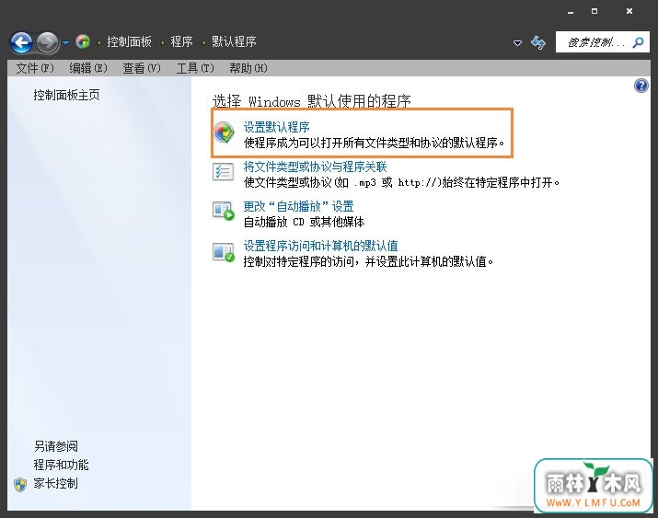This screenshot has width=658, height=518.
Task: Click the 控制对特定程序的访问 description text
Action: 368,261
